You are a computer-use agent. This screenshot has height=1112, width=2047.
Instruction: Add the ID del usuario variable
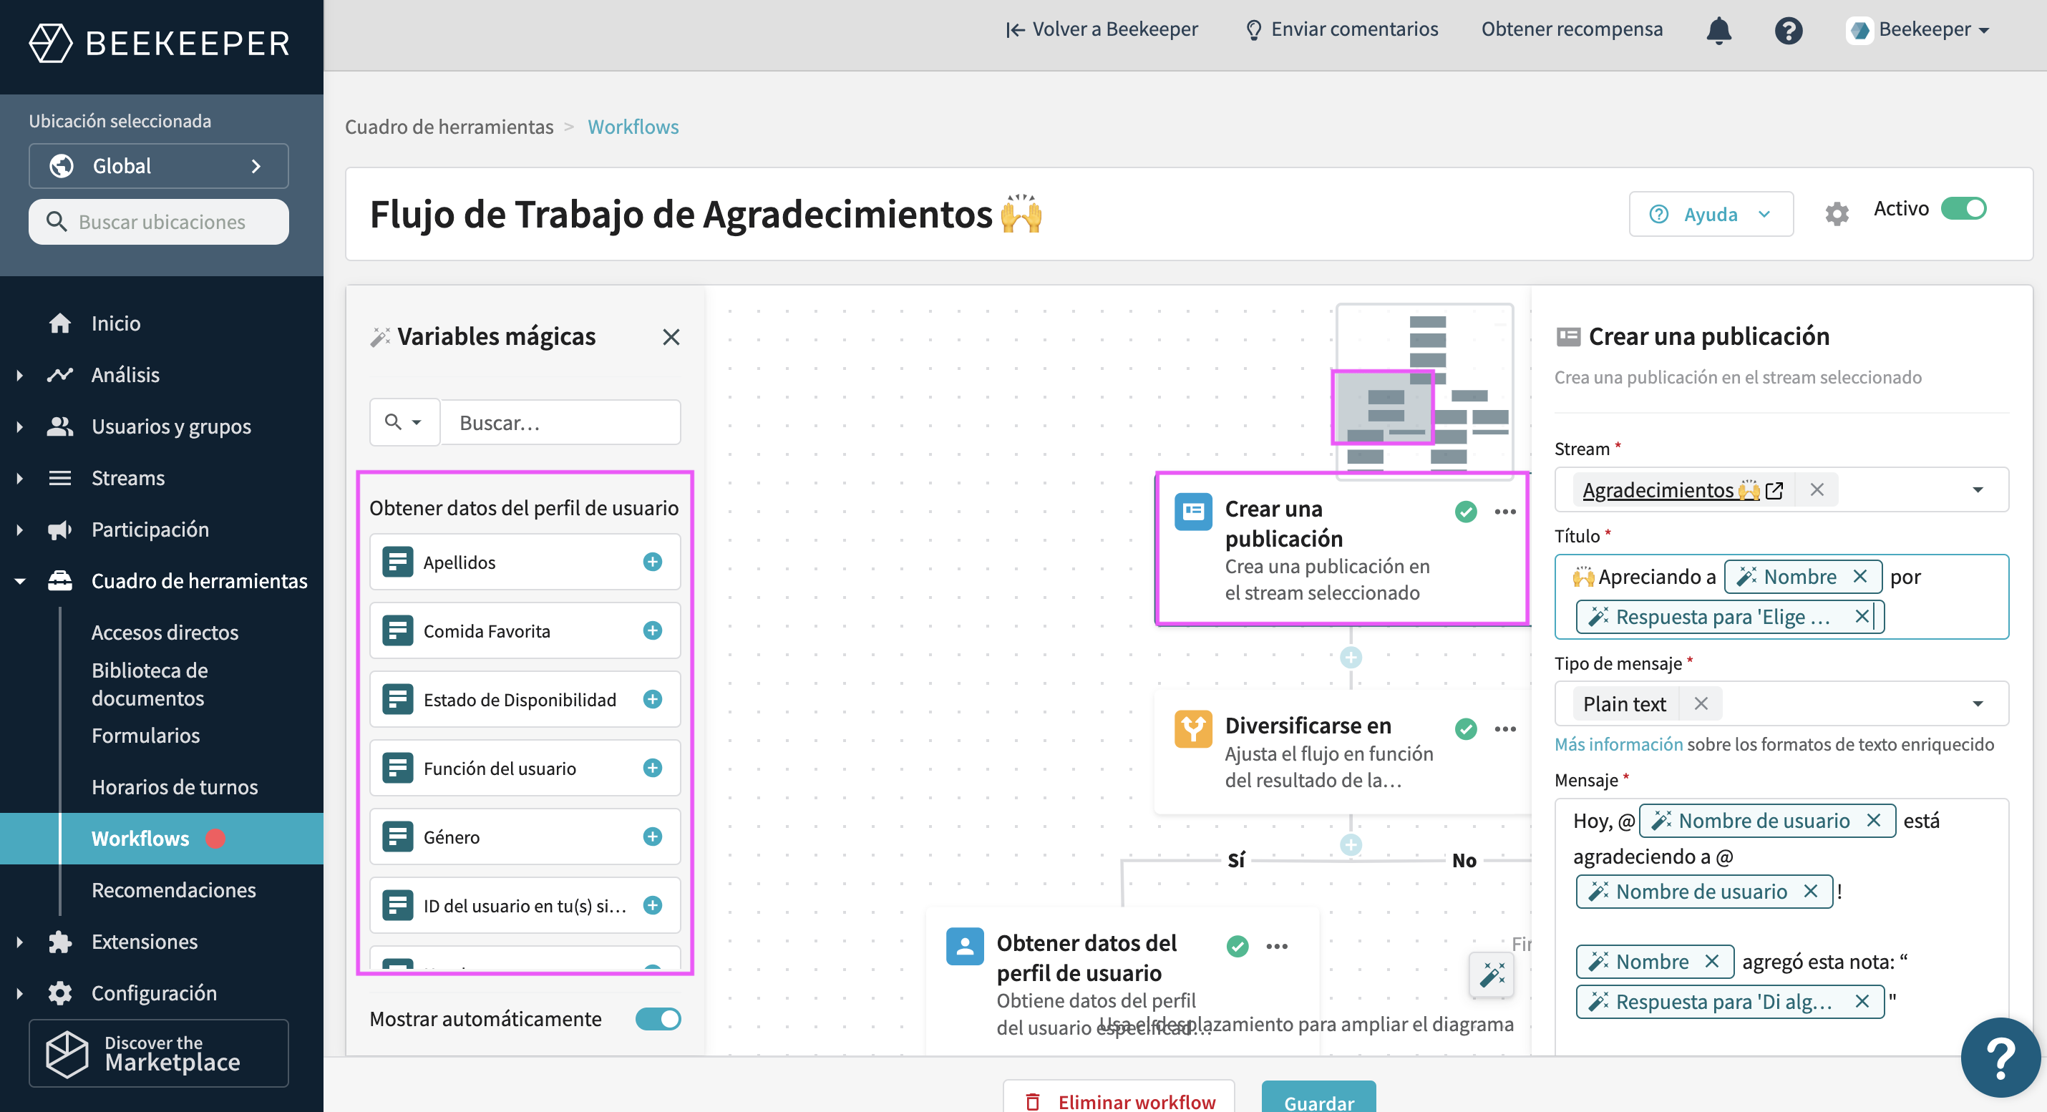pos(653,905)
